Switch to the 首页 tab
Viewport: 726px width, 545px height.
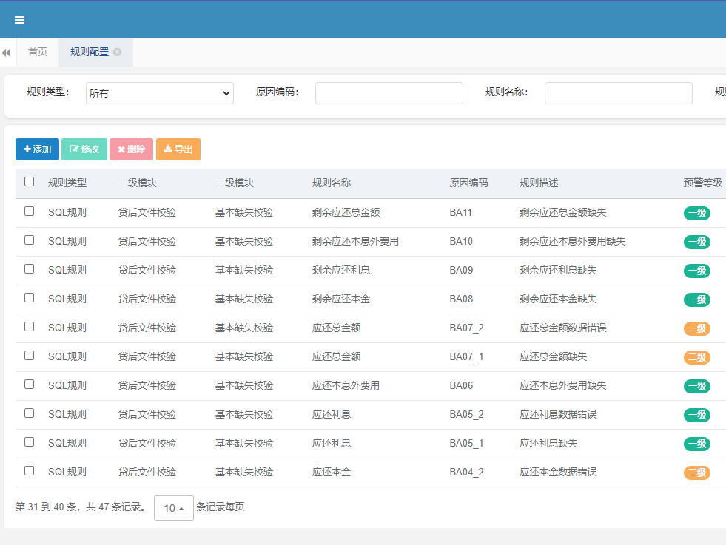[x=38, y=53]
